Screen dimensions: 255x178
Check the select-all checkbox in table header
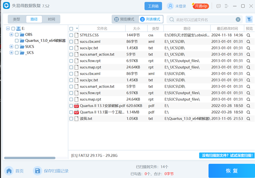pos(71,29)
